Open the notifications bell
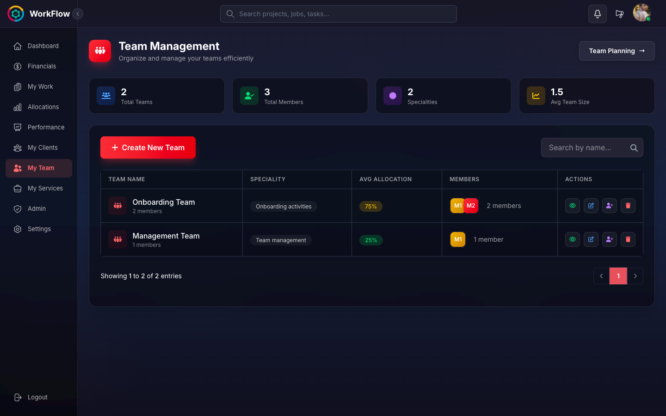666x416 pixels. tap(597, 14)
